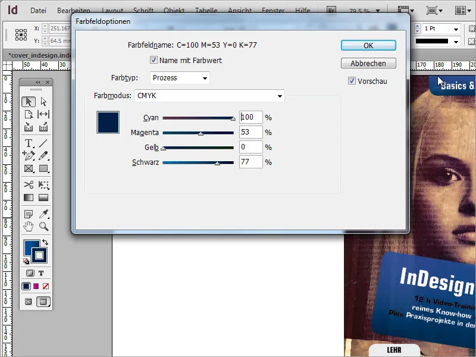Swap fill and stroke arrow icon
Viewport: 476px width, 357px height.
coord(45,242)
